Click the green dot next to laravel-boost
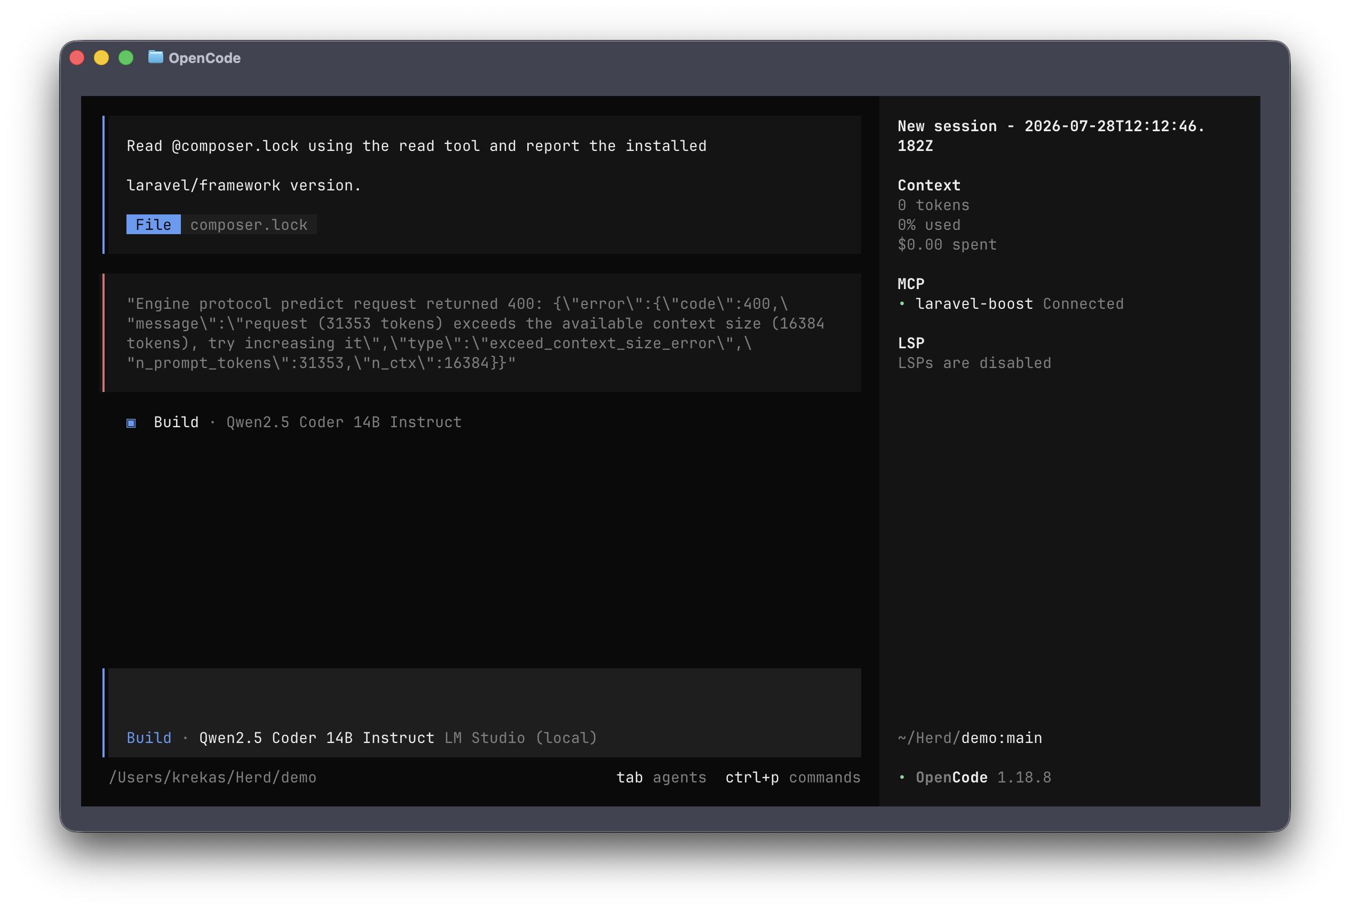Image resolution: width=1350 pixels, height=911 pixels. (x=902, y=303)
